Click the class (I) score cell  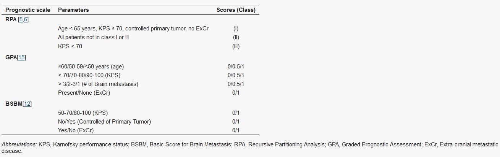tap(236, 29)
